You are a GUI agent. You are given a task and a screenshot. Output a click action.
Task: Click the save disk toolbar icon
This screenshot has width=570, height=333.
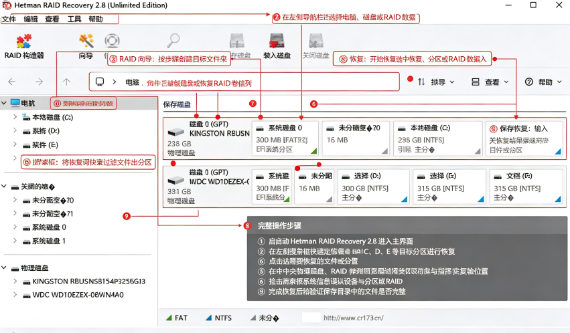(236, 41)
